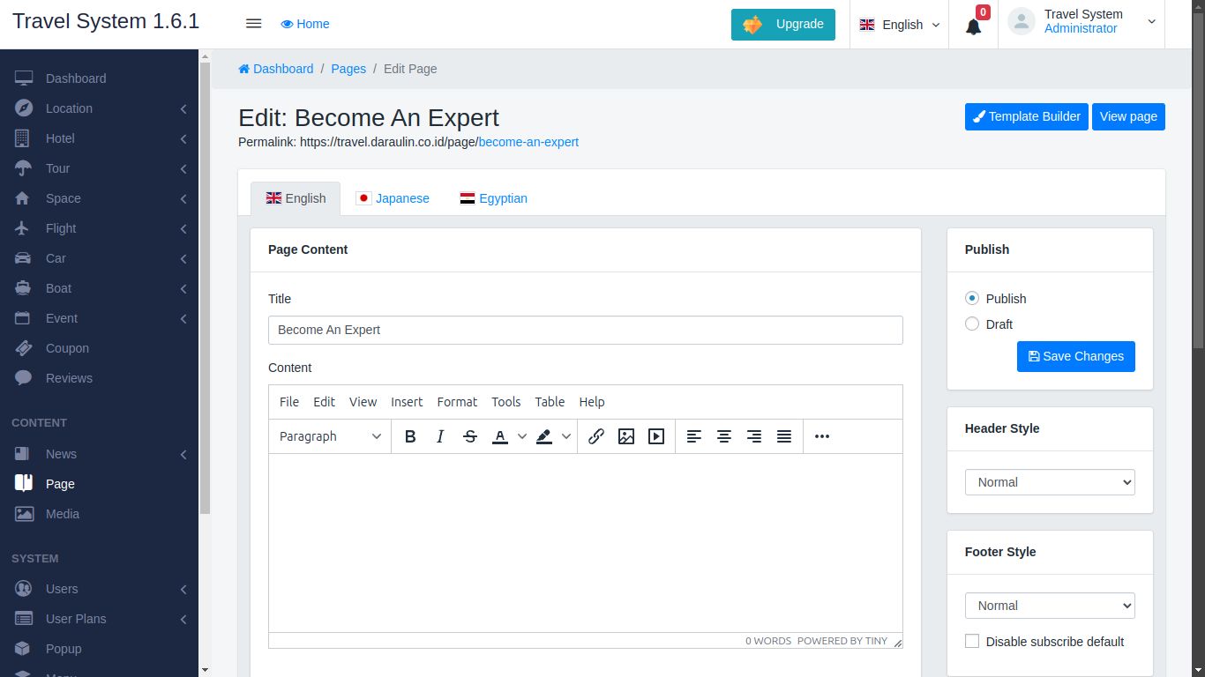Open the notifications bell
This screenshot has height=677, width=1205.
[x=973, y=26]
